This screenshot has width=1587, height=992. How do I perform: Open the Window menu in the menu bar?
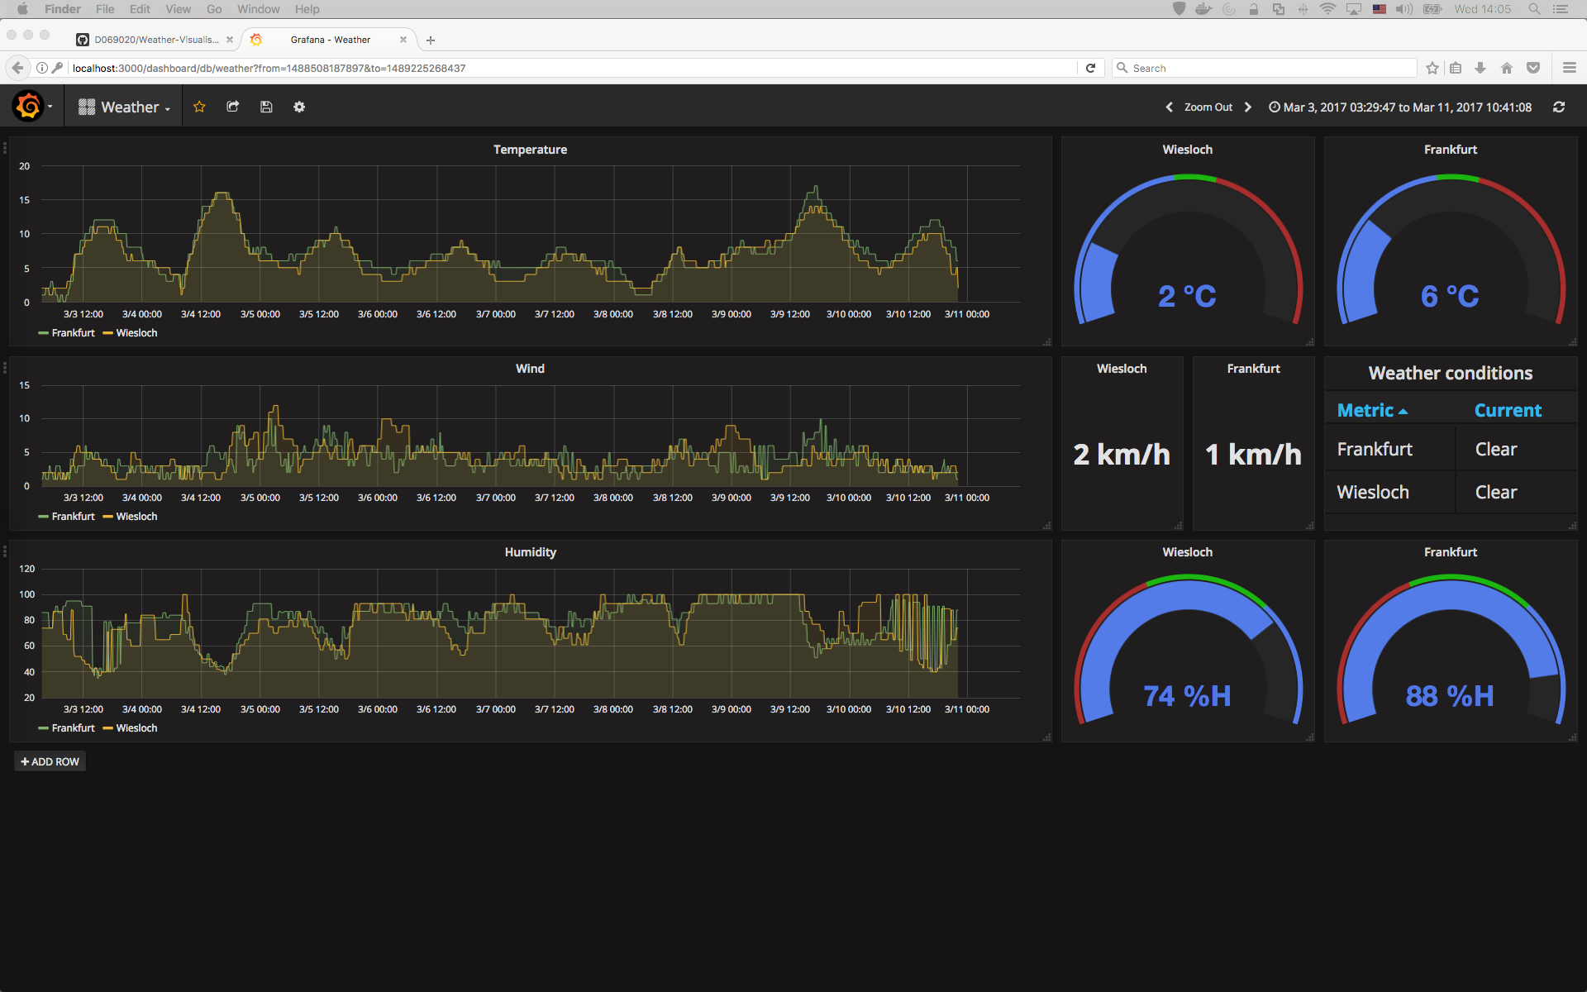tap(258, 9)
